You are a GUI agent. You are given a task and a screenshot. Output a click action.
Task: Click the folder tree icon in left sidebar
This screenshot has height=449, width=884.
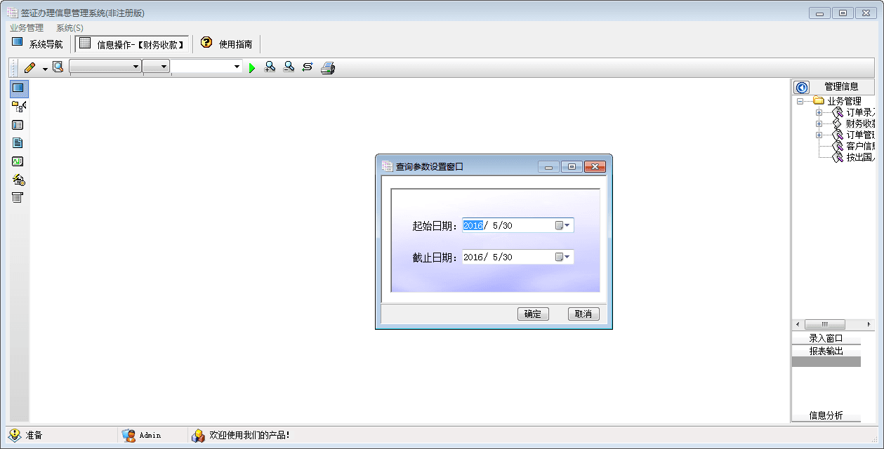tap(18, 107)
